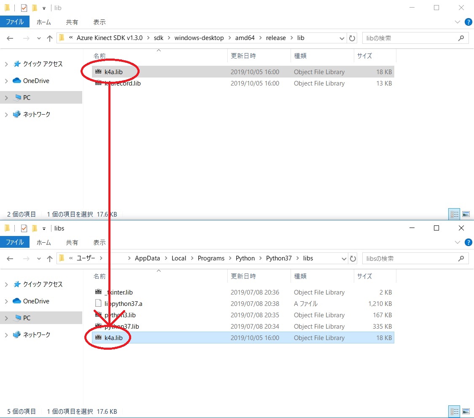Open View tab in libs window
The image size is (474, 418).
99,242
